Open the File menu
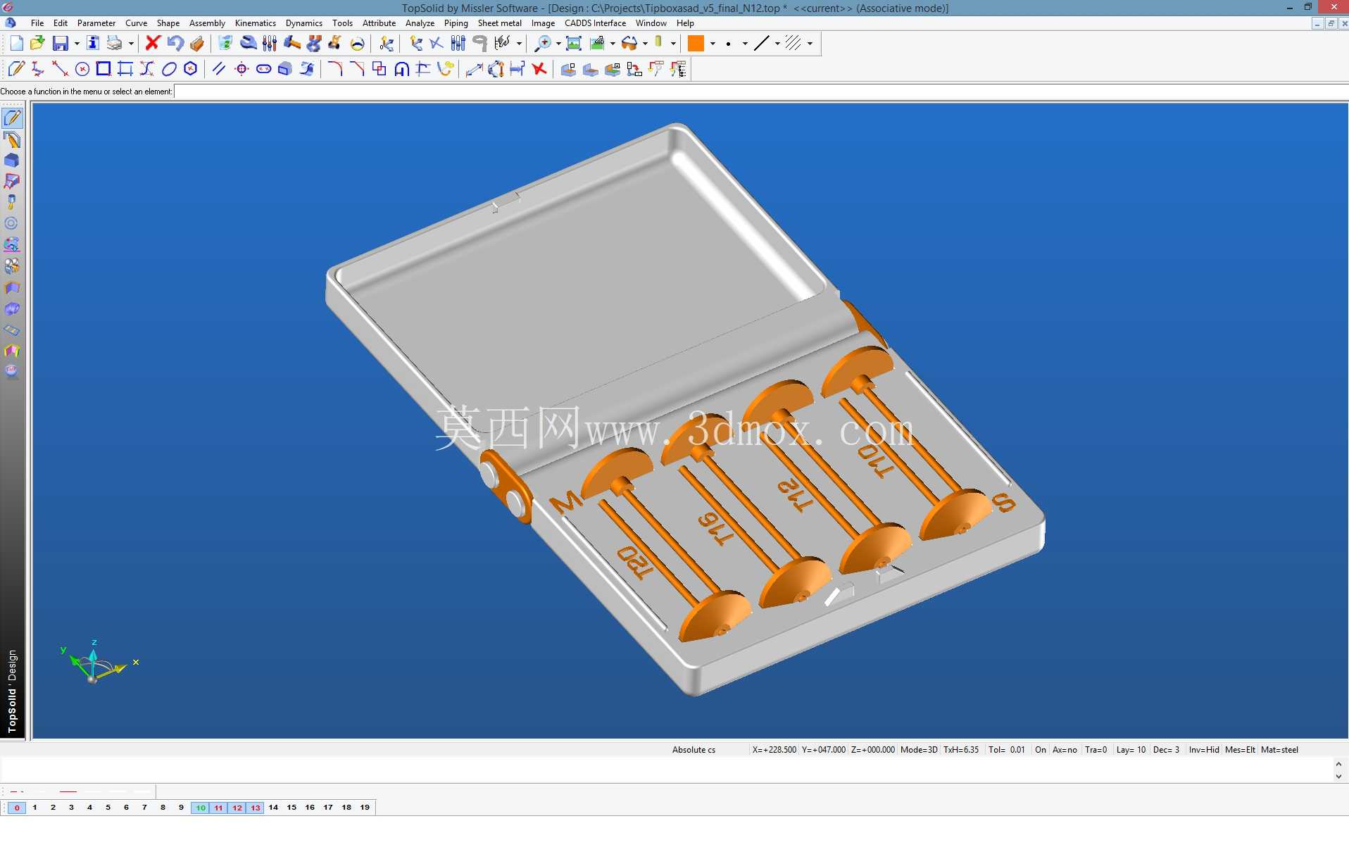Screen dimensions: 1349x859 pos(37,23)
